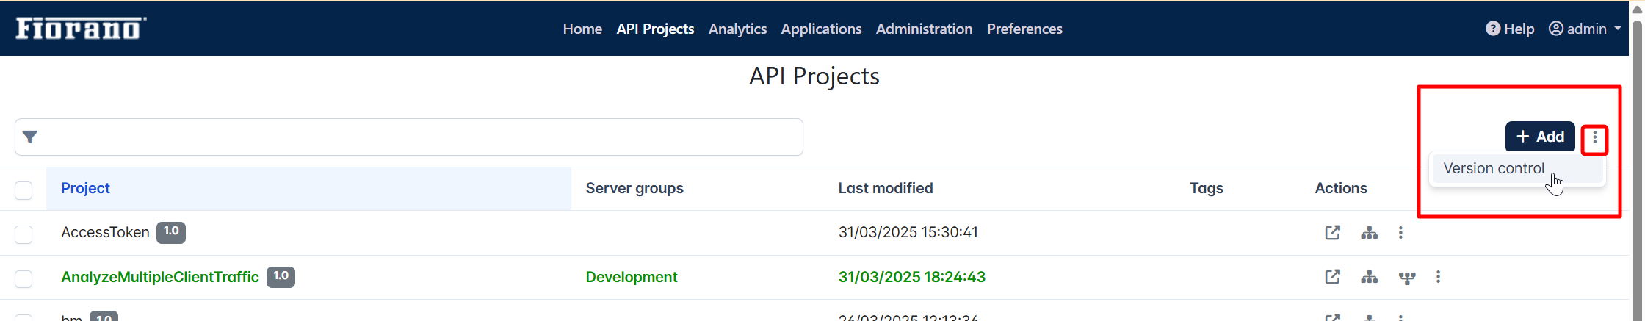The image size is (1645, 321).
Task: Click the admin user profile icon
Action: click(x=1556, y=29)
